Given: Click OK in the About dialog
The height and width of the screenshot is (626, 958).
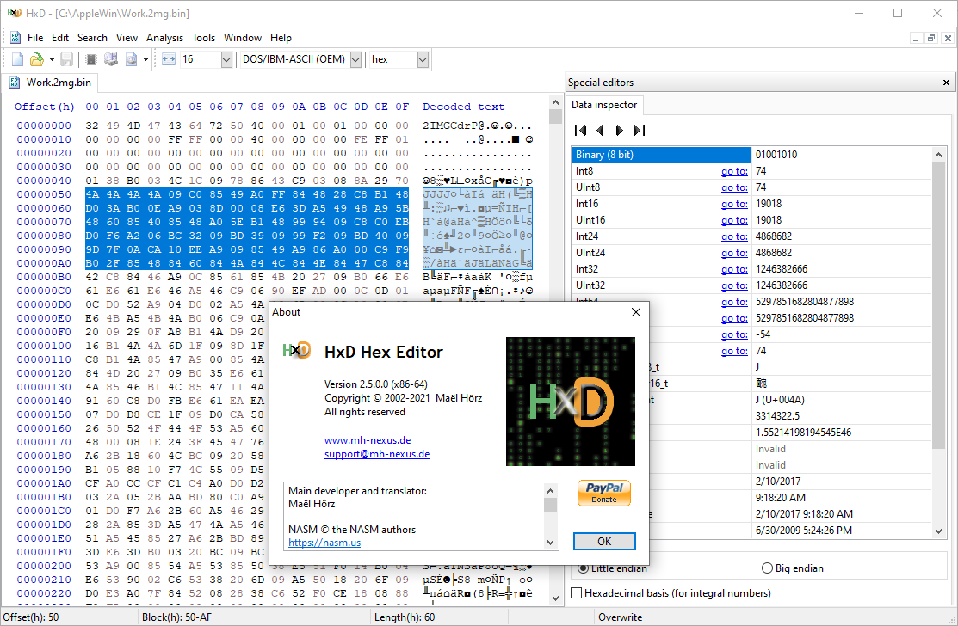Looking at the screenshot, I should (x=604, y=541).
